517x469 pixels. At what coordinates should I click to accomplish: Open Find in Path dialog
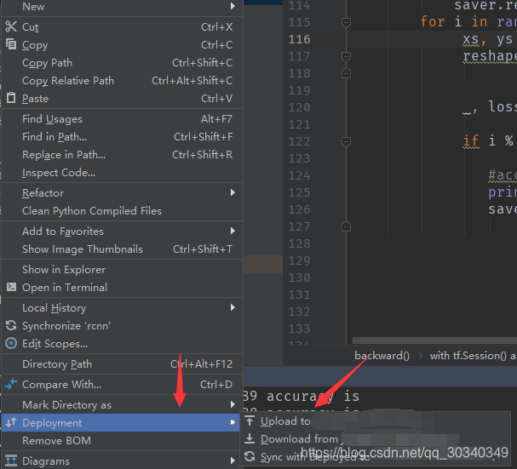tap(123, 136)
